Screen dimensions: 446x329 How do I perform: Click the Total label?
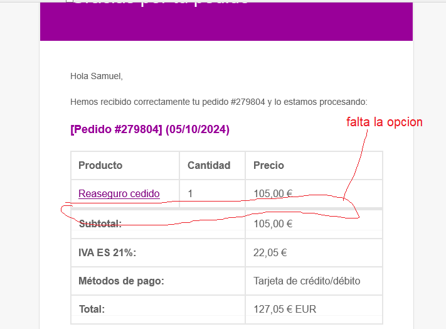(92, 309)
